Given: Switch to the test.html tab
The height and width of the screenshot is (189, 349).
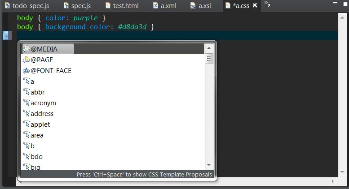Looking at the screenshot, I should 122,6.
